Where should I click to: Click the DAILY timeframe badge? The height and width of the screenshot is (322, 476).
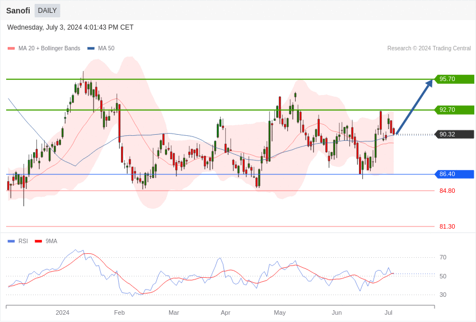click(x=47, y=11)
